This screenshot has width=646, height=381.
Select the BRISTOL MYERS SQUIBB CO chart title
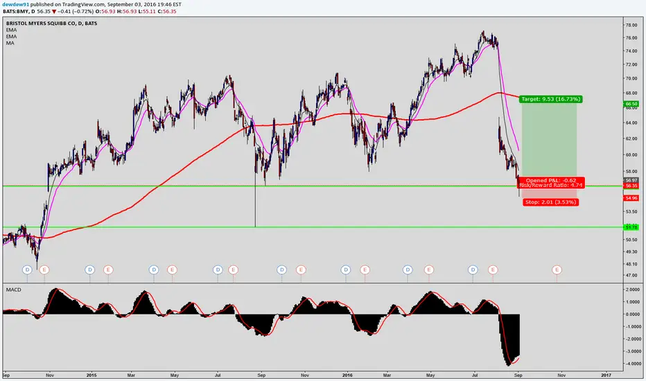(x=51, y=24)
